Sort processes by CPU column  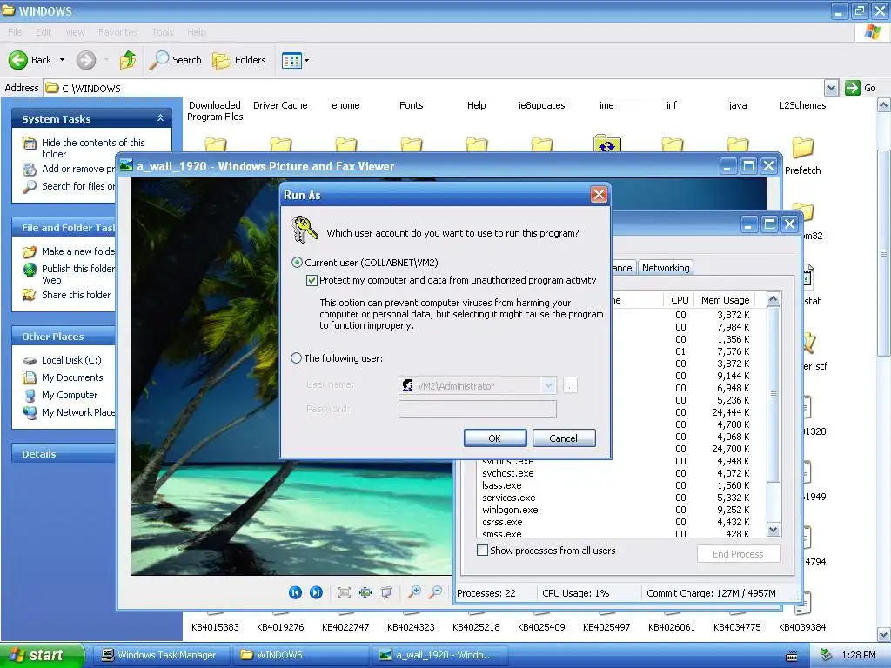tap(679, 300)
